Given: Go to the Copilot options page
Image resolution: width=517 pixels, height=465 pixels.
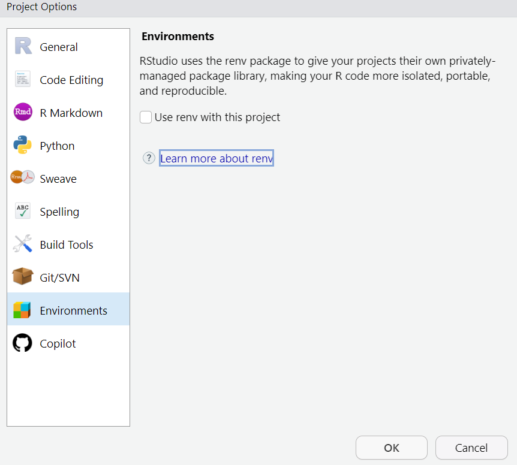Looking at the screenshot, I should click(58, 343).
